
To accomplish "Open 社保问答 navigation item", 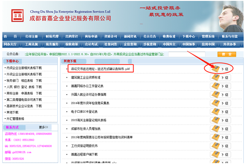I will pos(111,44).
